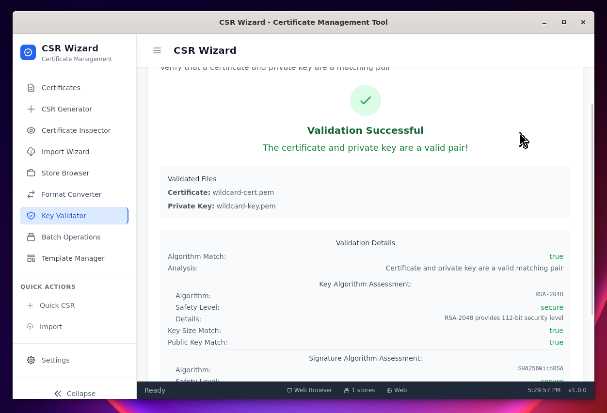The height and width of the screenshot is (413, 607).
Task: Click the Import quick action
Action: 50,327
